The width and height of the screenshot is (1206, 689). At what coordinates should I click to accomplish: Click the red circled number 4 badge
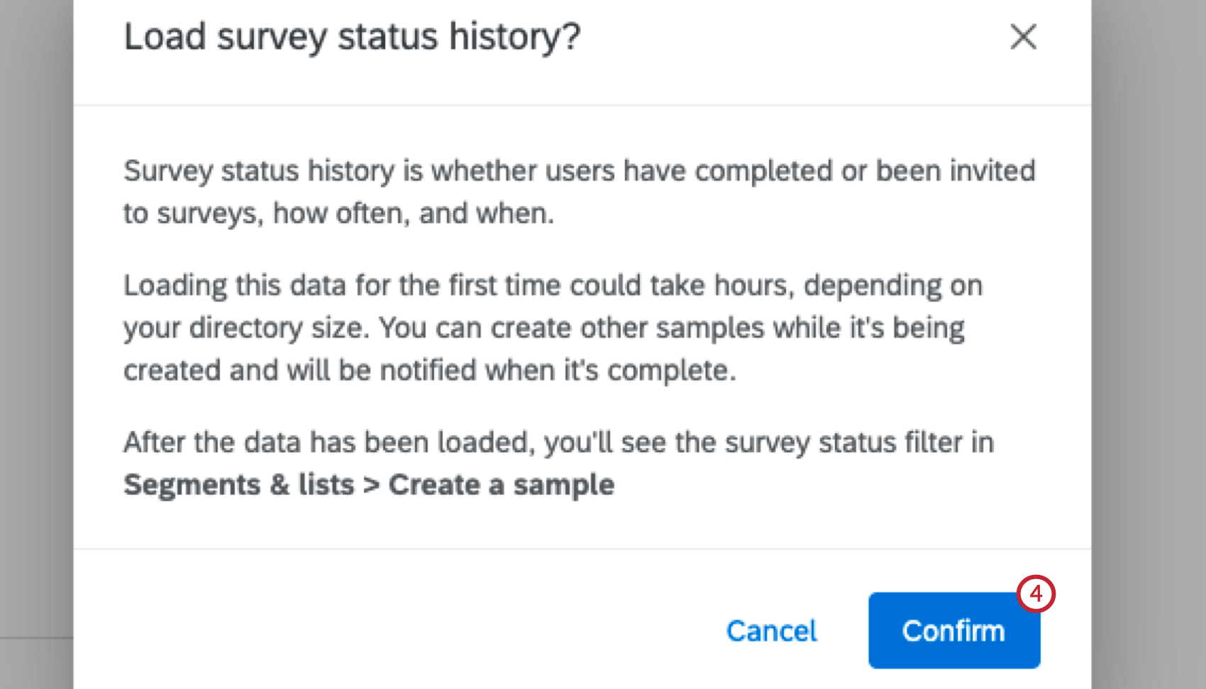(1036, 593)
